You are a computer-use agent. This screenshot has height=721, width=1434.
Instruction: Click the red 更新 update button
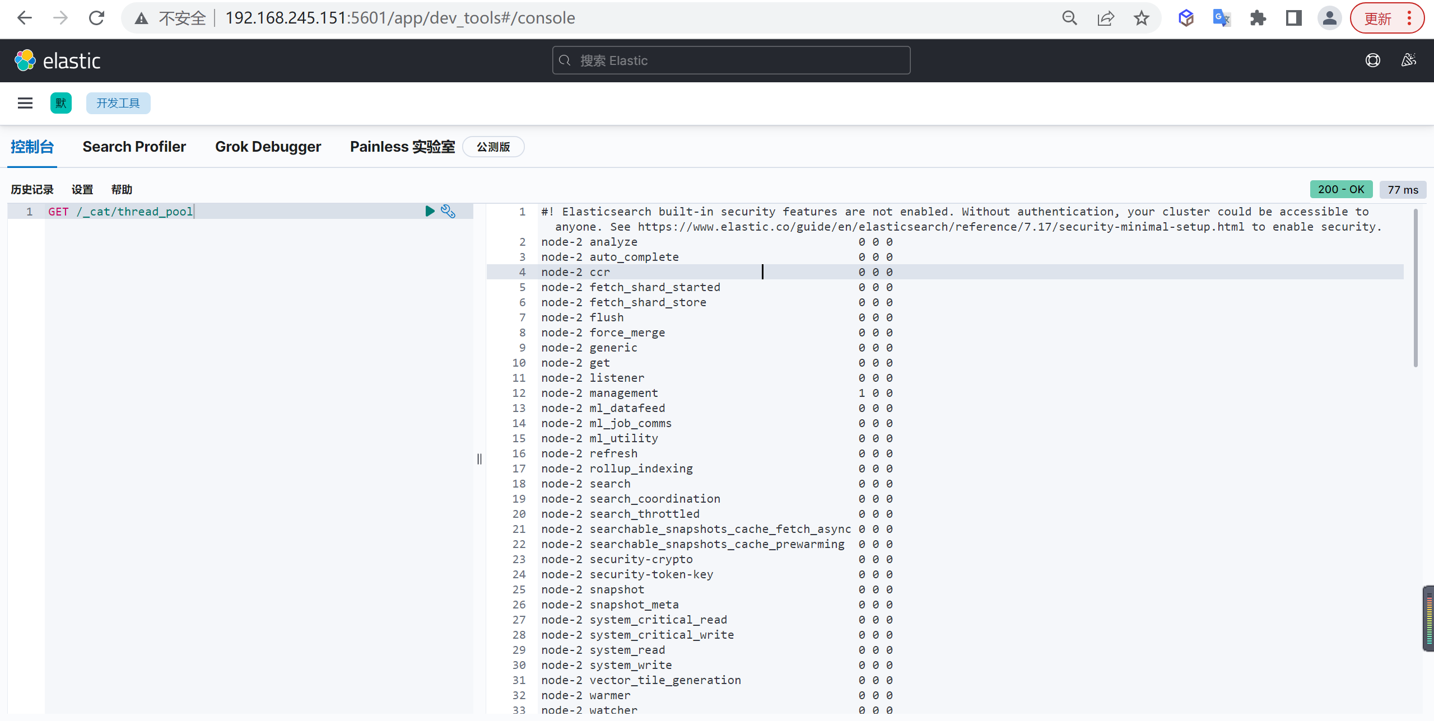(x=1386, y=18)
